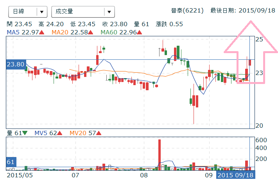The width and height of the screenshot is (278, 182).
Task: Open the 日線 period dropdown
Action: (x=28, y=12)
